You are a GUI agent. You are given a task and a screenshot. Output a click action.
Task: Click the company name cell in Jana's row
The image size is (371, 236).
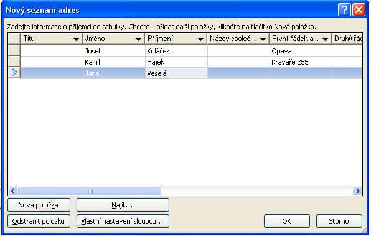[x=238, y=73]
